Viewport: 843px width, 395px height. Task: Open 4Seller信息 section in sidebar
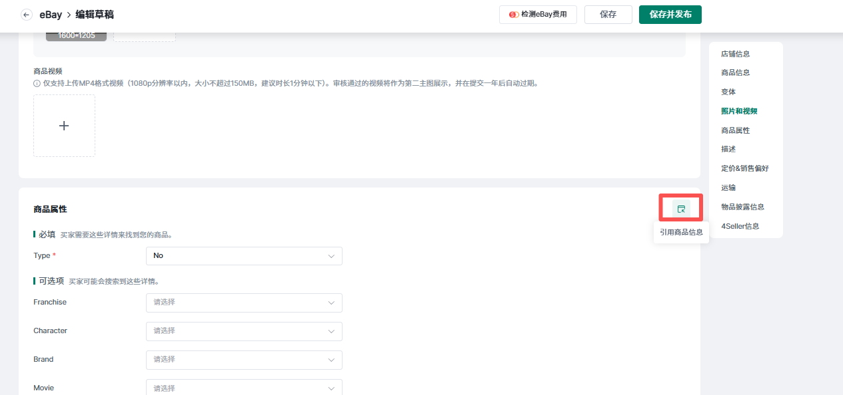click(x=740, y=226)
